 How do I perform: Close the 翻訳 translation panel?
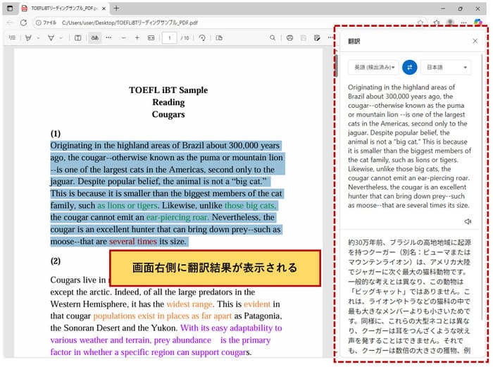pyautogui.click(x=475, y=41)
